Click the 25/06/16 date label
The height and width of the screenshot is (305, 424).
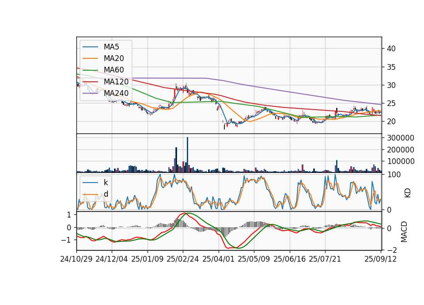click(x=290, y=259)
